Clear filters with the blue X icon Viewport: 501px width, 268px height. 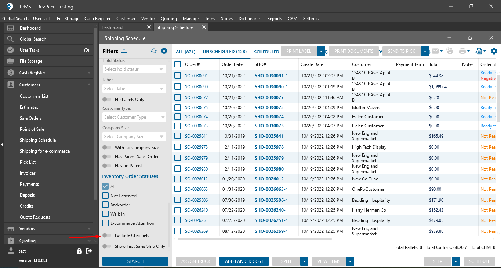pos(164,51)
